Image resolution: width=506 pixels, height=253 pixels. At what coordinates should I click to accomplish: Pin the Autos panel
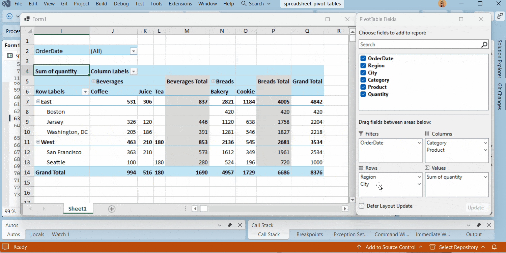(x=230, y=225)
